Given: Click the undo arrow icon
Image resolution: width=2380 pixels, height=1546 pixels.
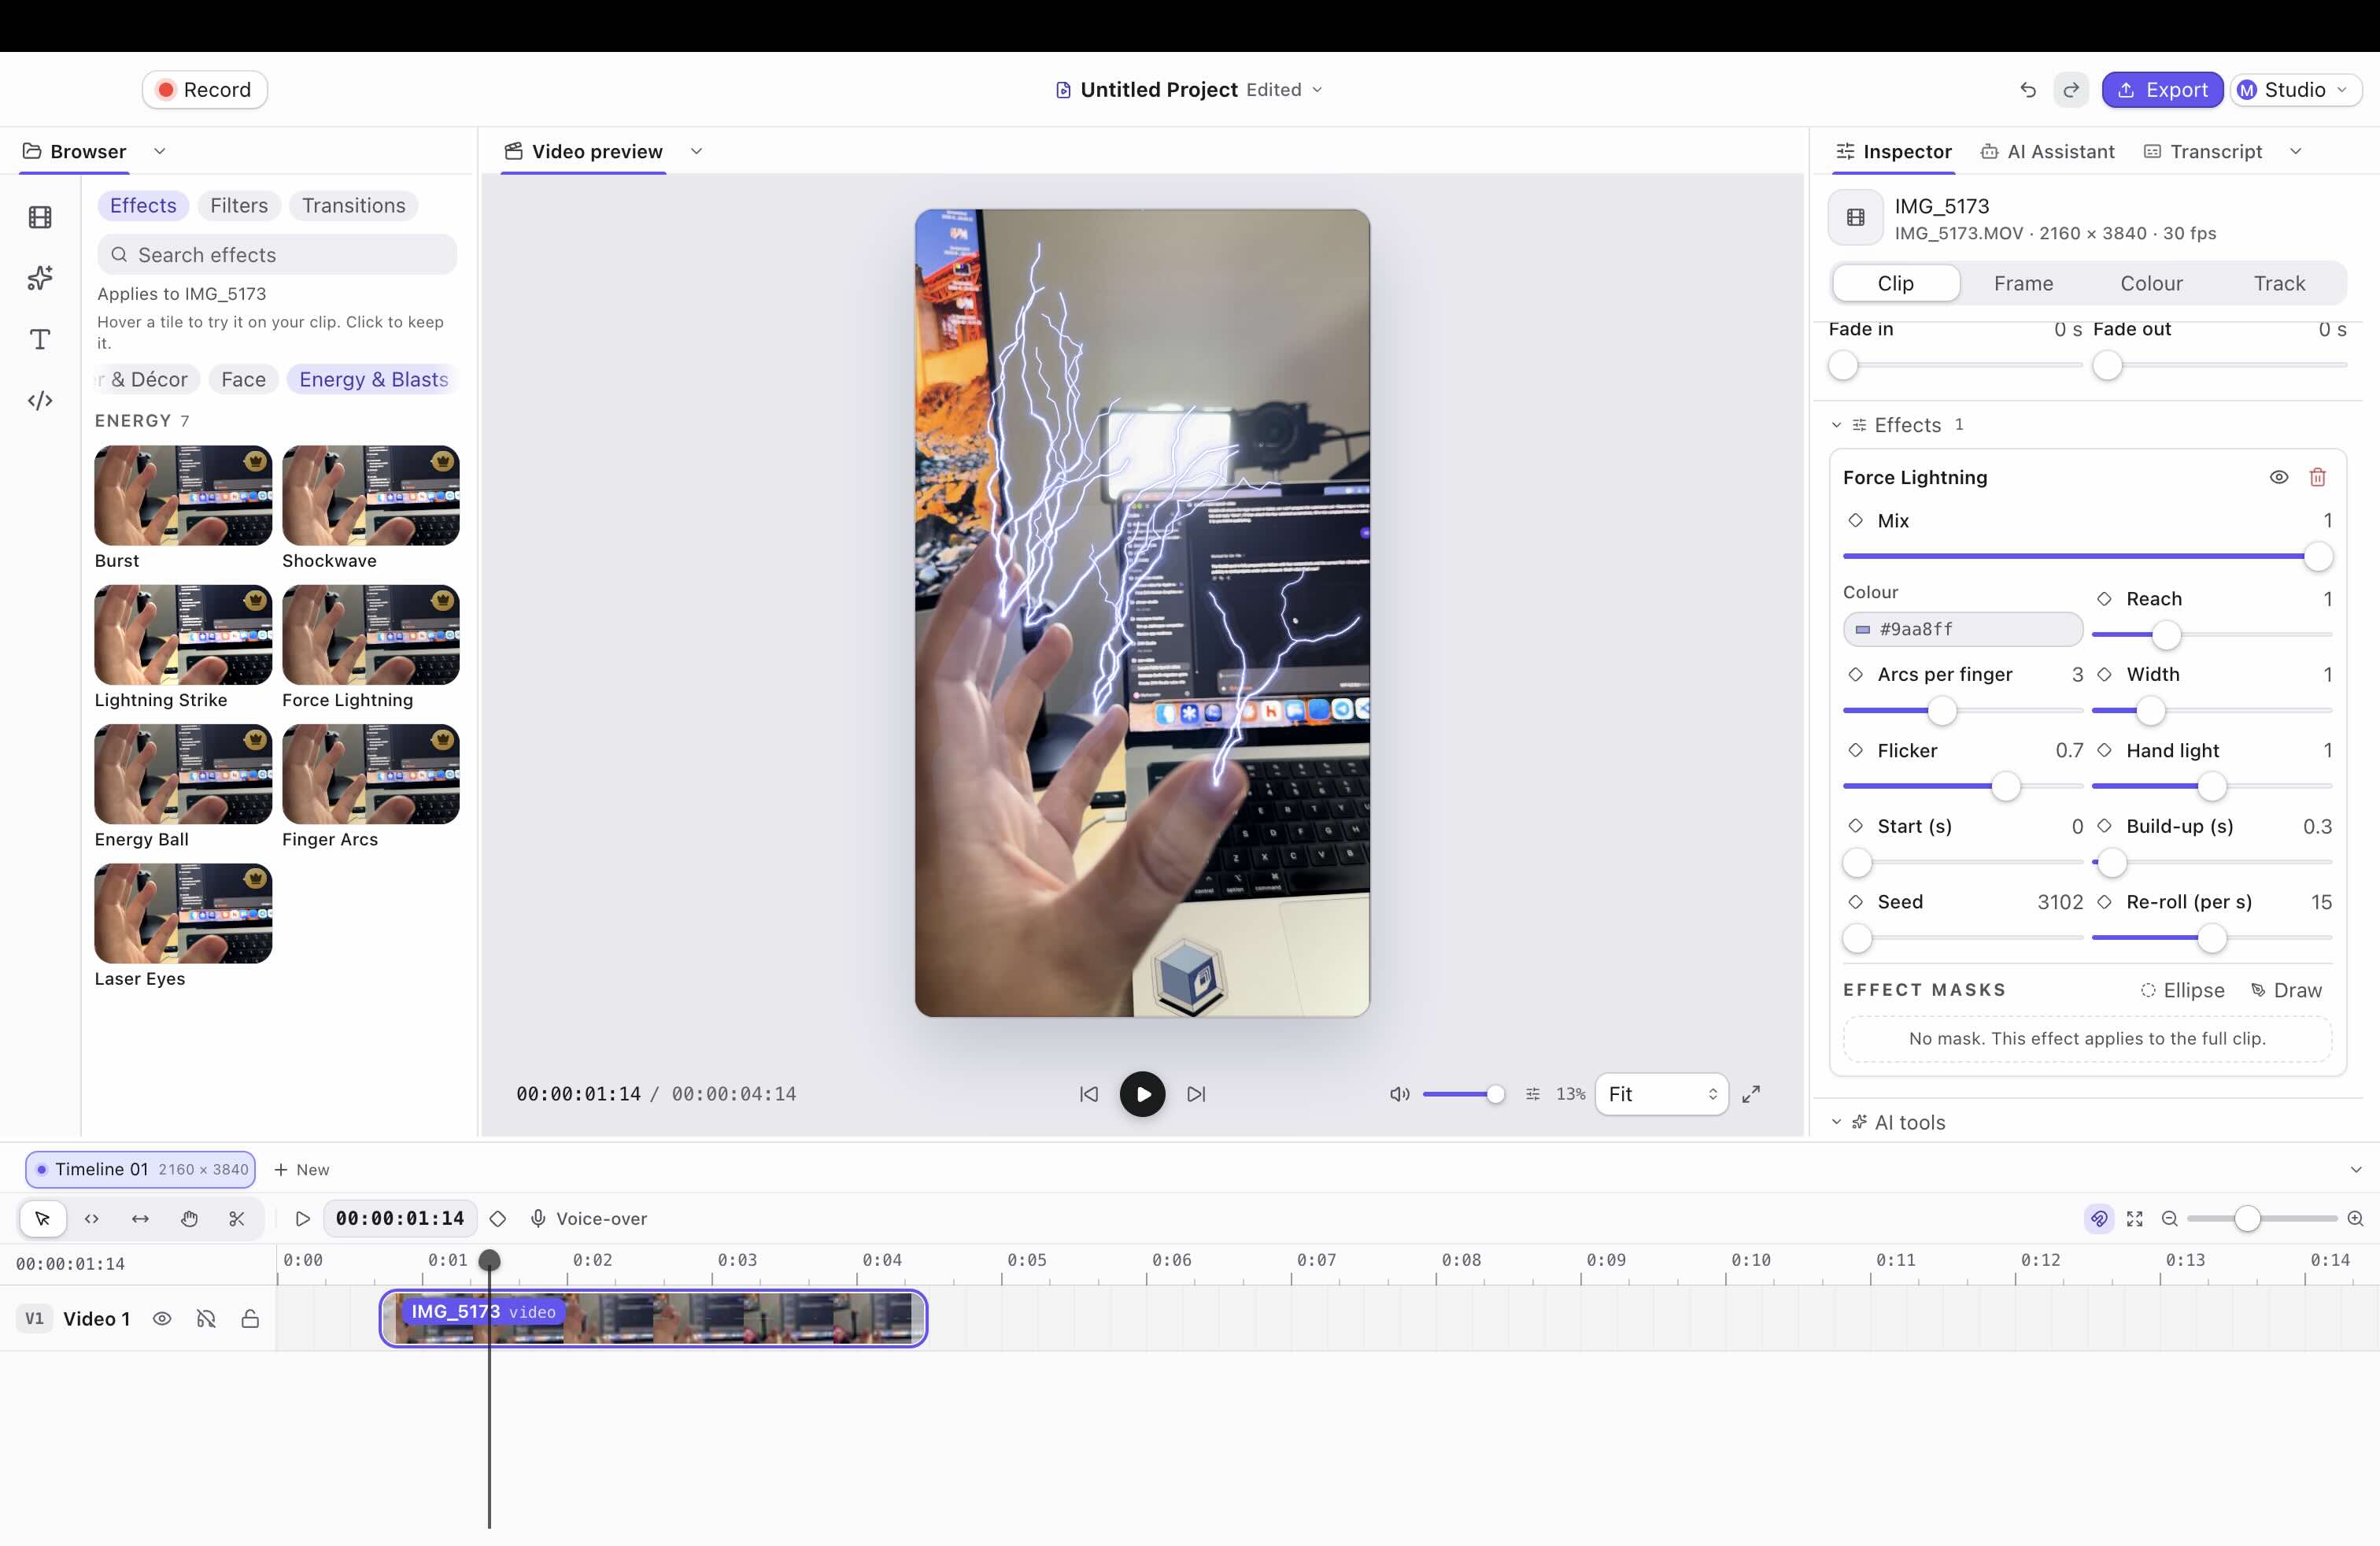Looking at the screenshot, I should (2028, 90).
